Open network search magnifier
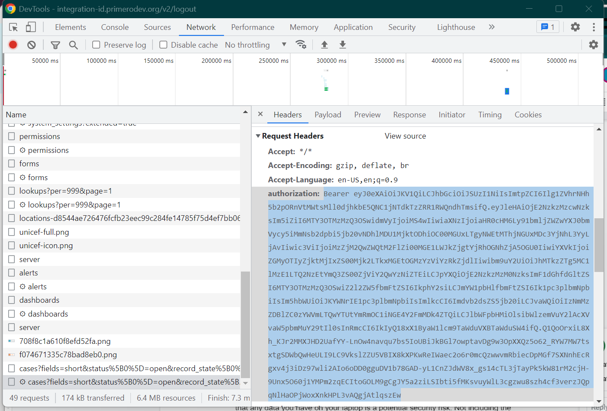 click(73, 45)
